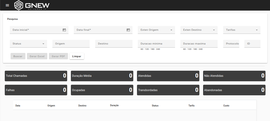Click the Buscar button
The width and height of the screenshot is (270, 121).
click(x=18, y=56)
